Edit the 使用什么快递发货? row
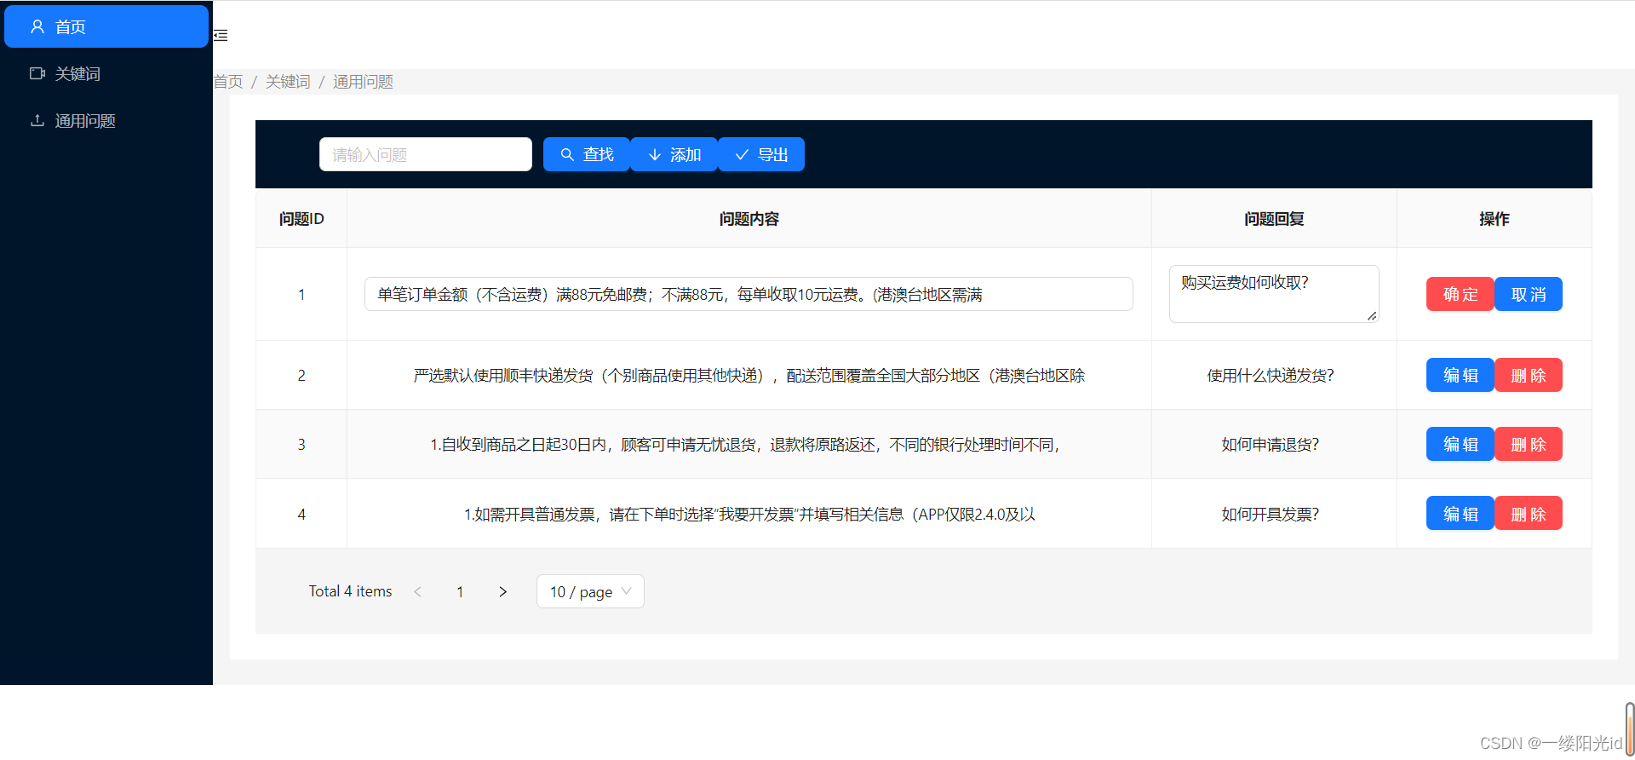 pos(1460,375)
